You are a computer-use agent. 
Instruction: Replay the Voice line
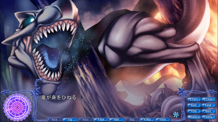tap(85, 120)
